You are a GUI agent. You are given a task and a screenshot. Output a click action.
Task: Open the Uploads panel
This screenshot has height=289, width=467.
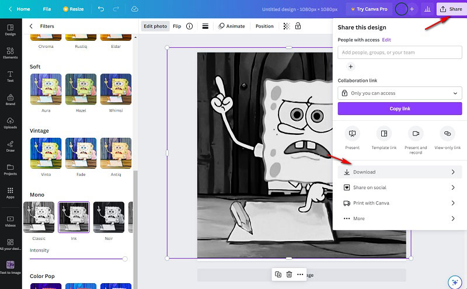(10, 123)
